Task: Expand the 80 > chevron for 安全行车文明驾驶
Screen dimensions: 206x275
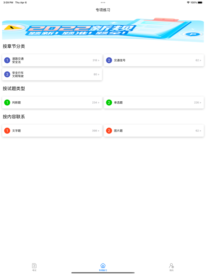Action: point(96,74)
